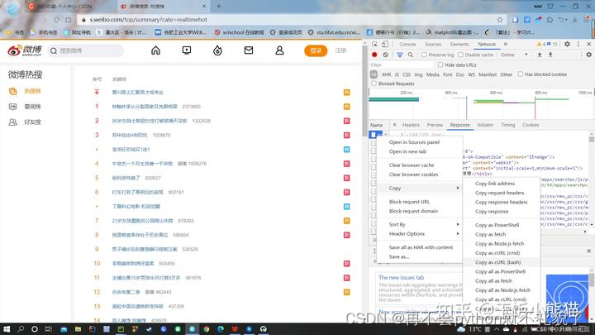
Task: Click the Weibo logo
Action: [x=25, y=50]
